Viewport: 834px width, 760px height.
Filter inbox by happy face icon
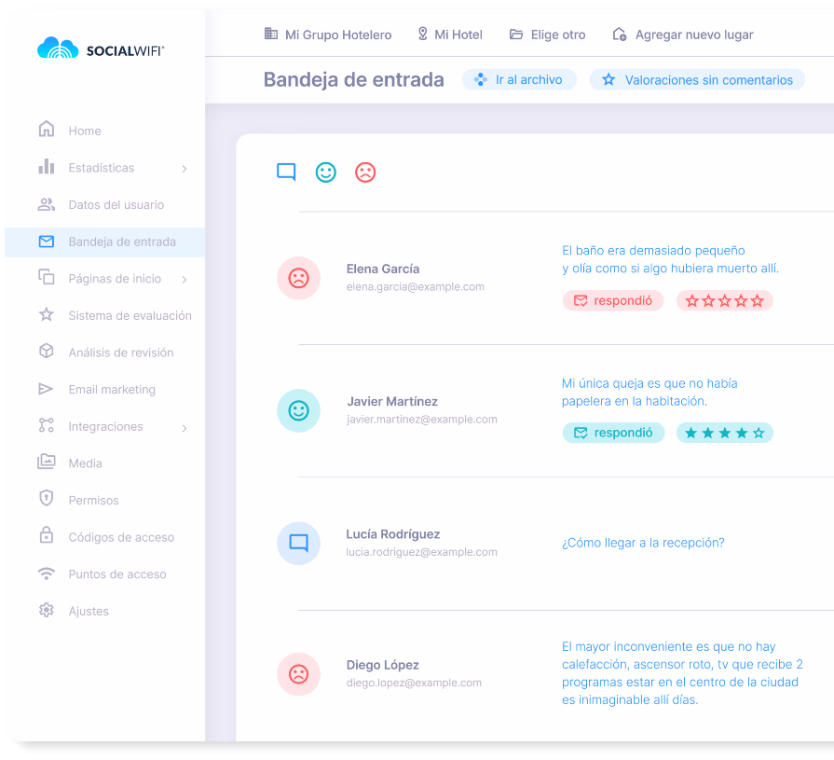coord(325,173)
